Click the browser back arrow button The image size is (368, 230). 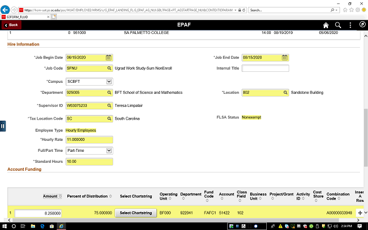5,10
